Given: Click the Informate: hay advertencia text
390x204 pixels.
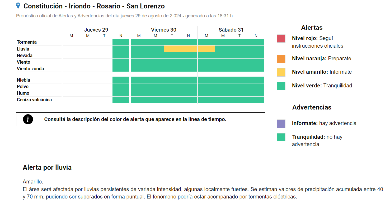Looking at the screenshot, I should 324,123.
